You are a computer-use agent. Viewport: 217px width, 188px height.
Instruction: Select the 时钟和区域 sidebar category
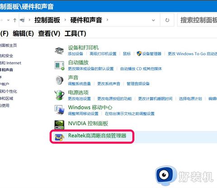point(6,99)
